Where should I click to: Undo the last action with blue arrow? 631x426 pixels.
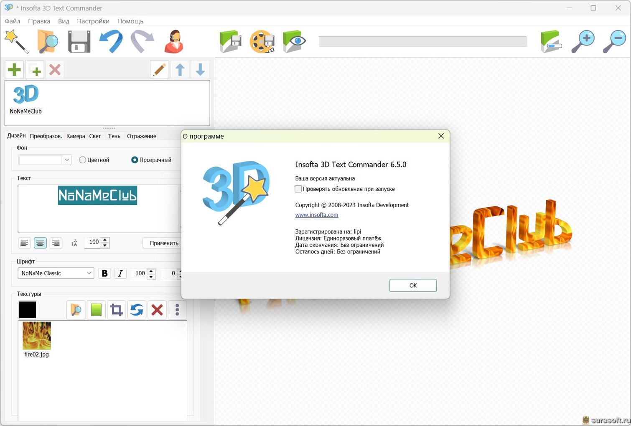[x=111, y=41]
